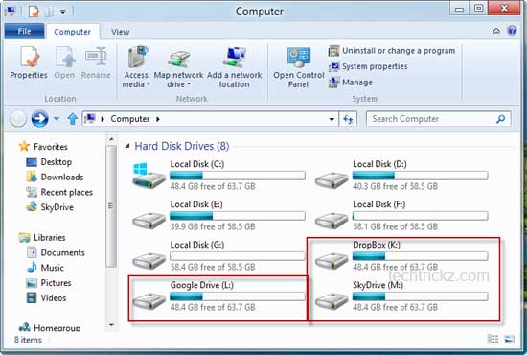Click the '40.3 GB free of 58.5 GB' text

[395, 186]
